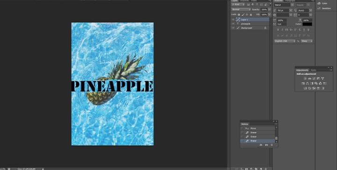Screen dimensions: 337x170
Task: Toggle layer filtering switch on/off
Action: tap(271, 5)
